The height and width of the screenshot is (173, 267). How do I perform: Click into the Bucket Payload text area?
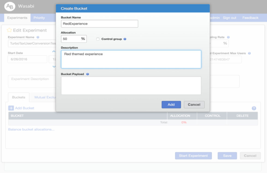pos(131,86)
